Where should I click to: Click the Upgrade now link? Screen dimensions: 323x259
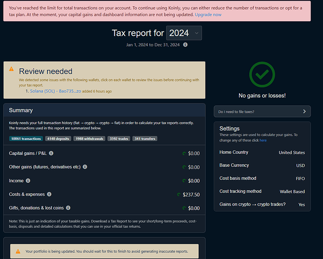208,15
